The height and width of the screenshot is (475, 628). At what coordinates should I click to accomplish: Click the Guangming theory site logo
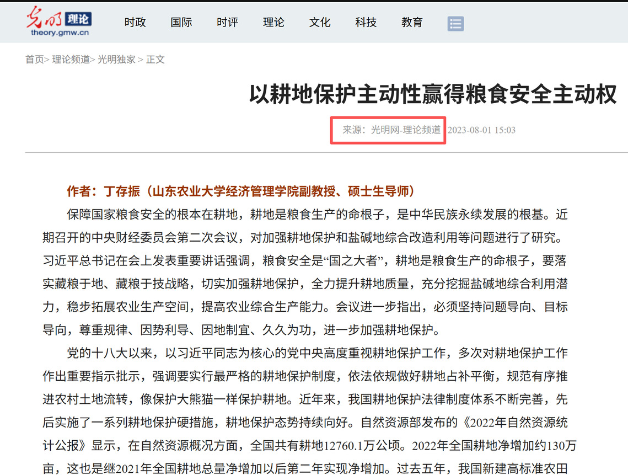60,22
